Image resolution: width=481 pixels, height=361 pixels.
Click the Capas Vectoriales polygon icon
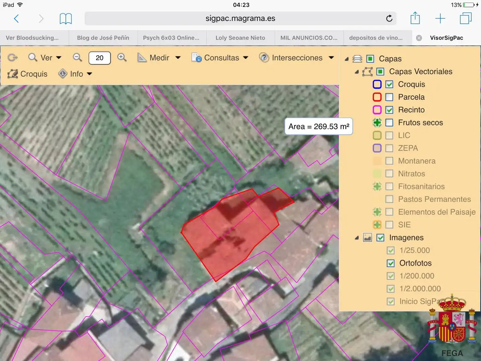point(367,72)
